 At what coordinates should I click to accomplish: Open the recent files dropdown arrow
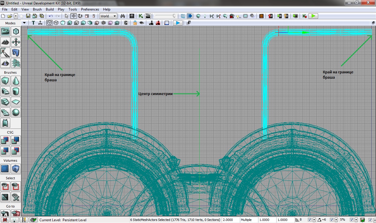click(16, 16)
